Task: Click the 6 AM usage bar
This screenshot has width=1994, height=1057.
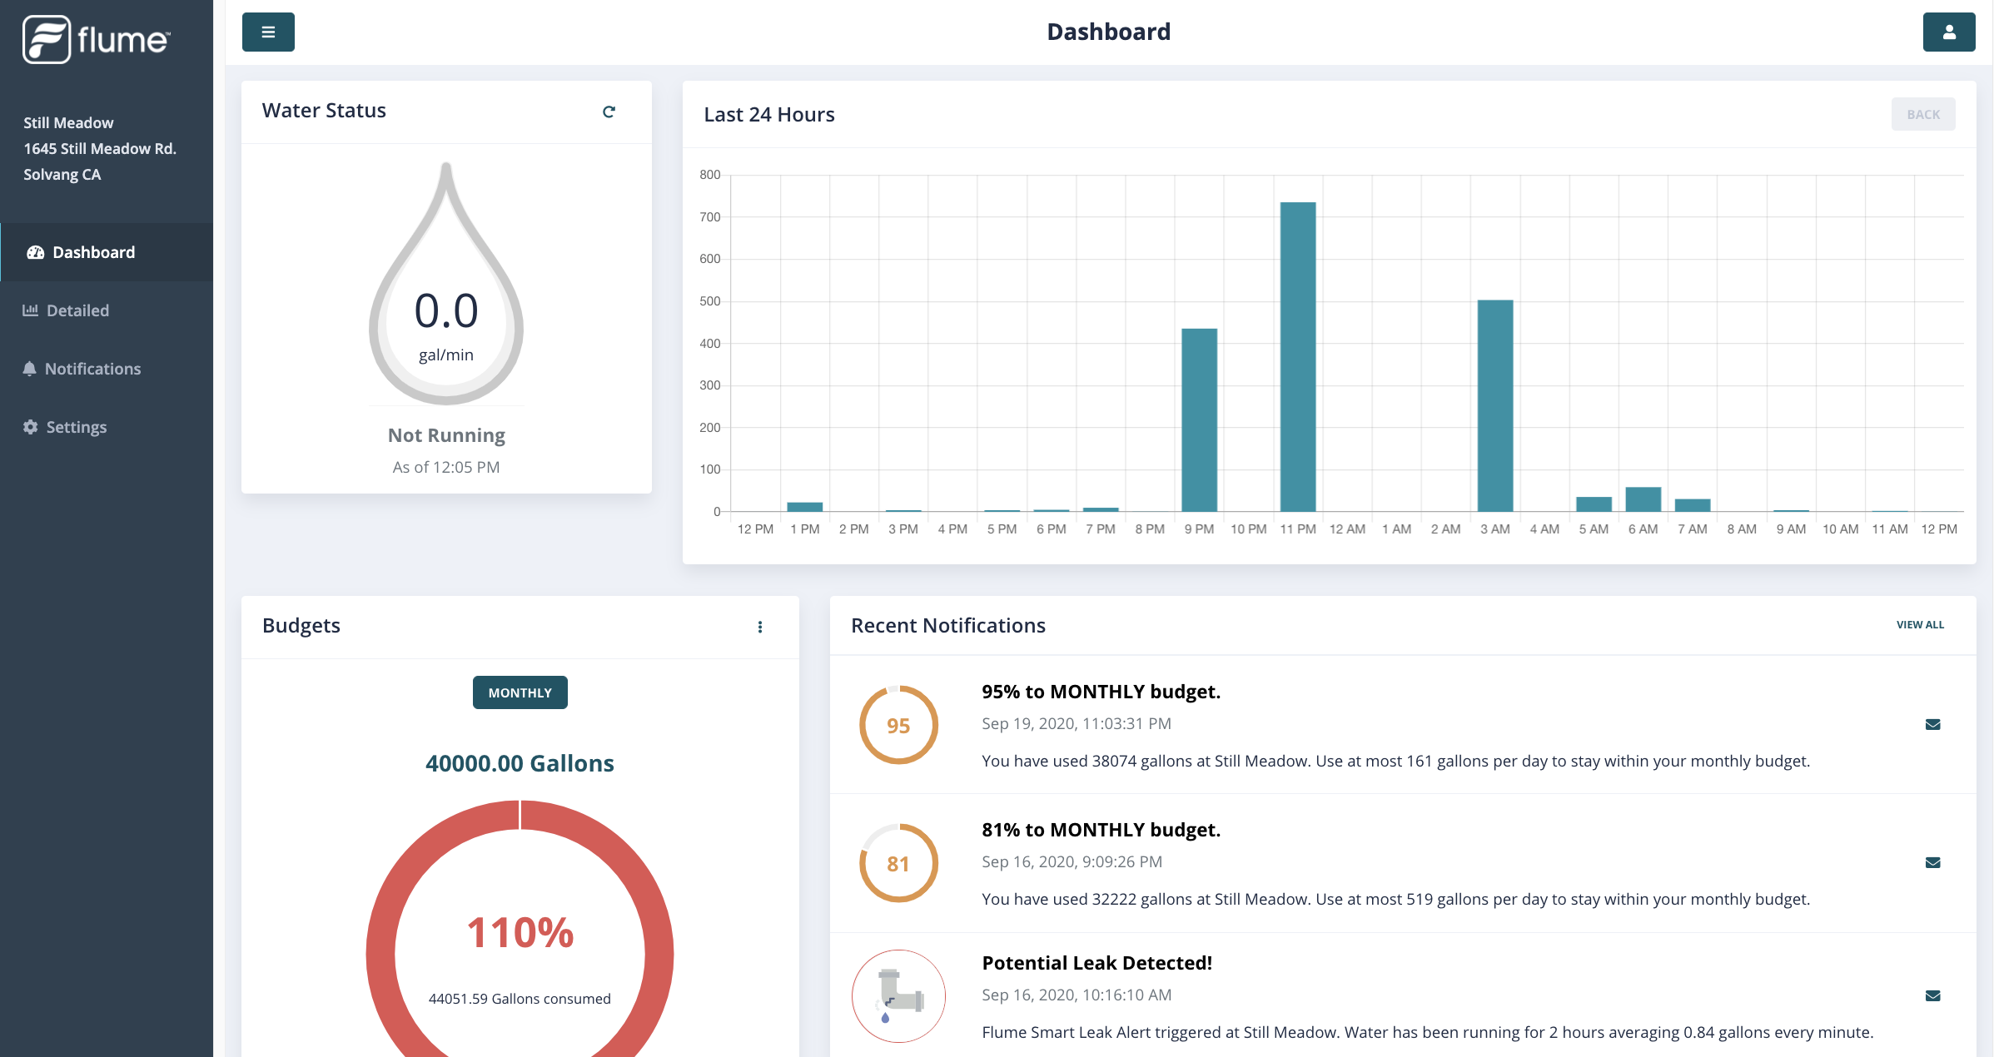Action: tap(1643, 499)
